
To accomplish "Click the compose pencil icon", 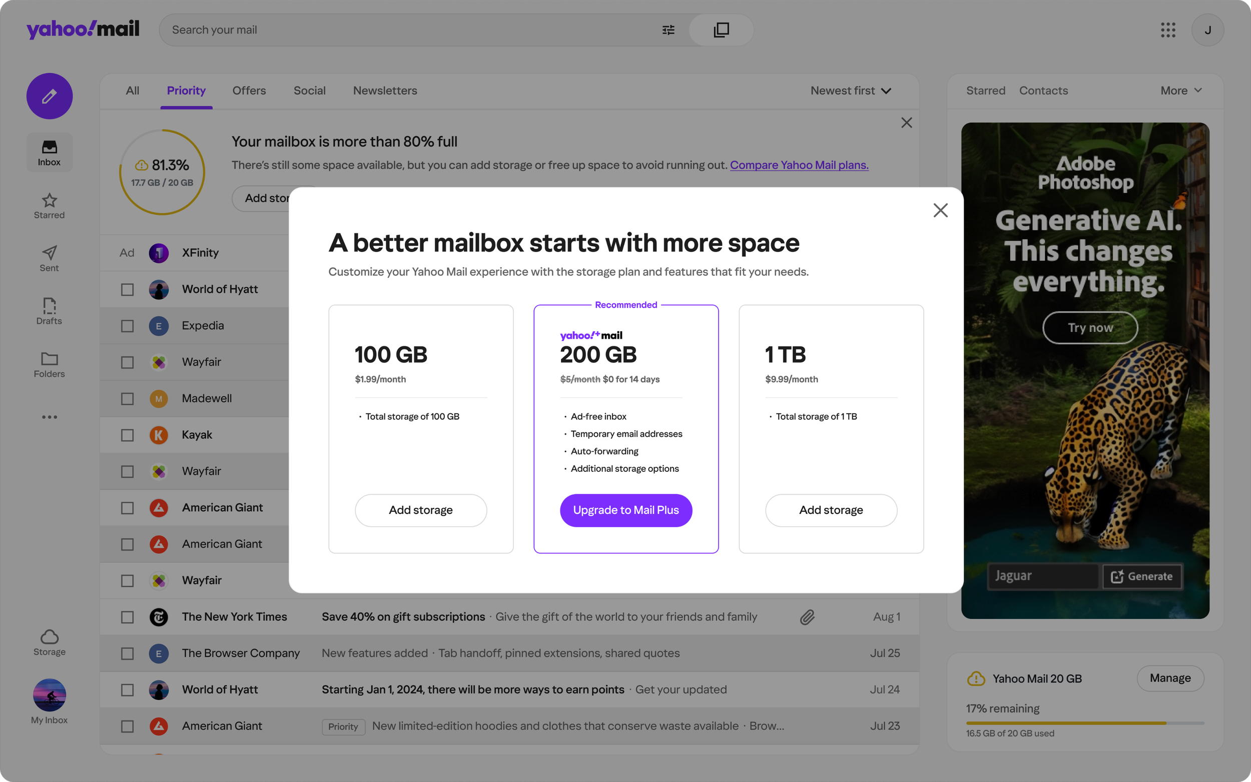I will click(x=49, y=96).
